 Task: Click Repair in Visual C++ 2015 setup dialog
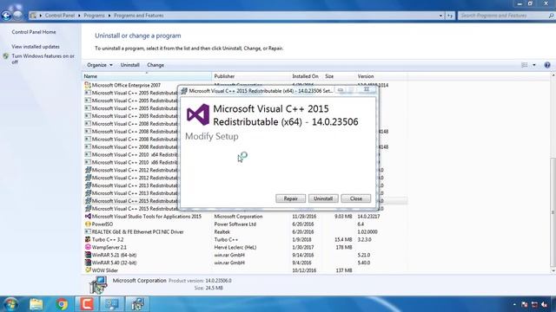coord(290,198)
